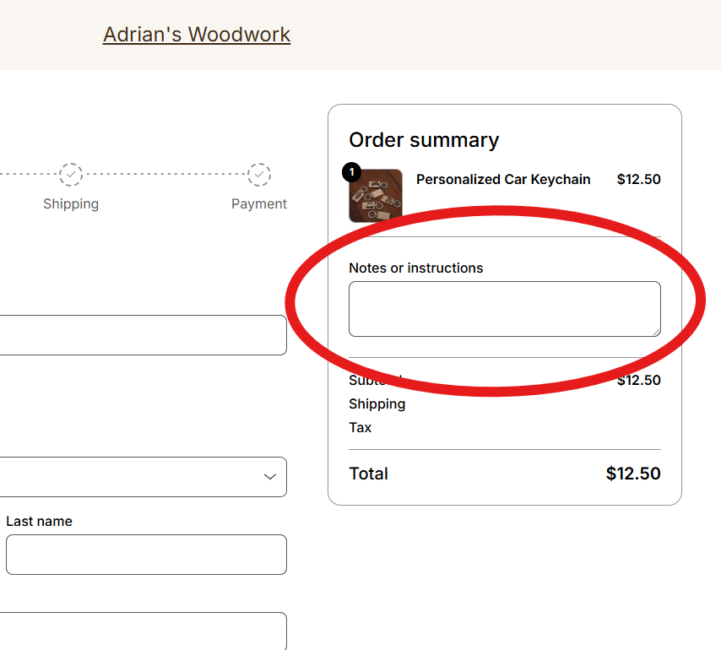Click the Order summary heading
The width and height of the screenshot is (721, 650).
(424, 140)
